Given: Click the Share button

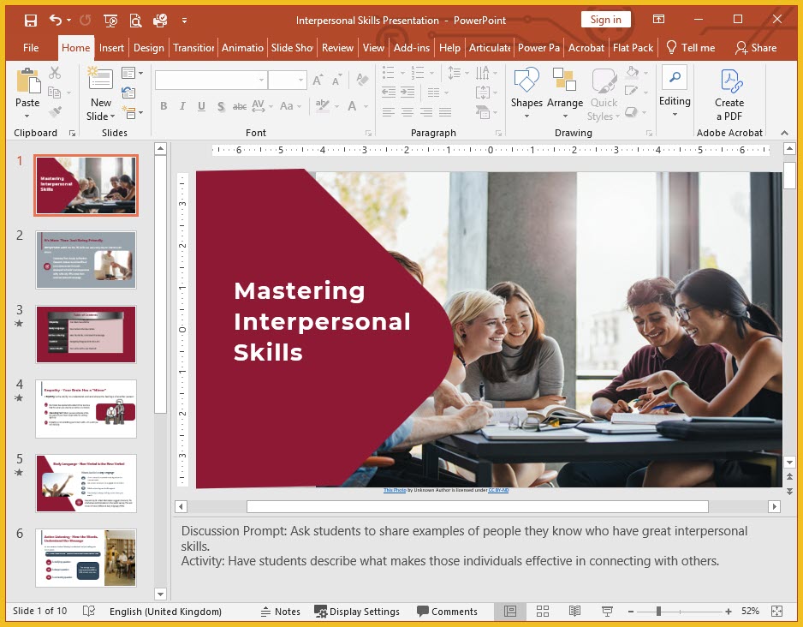Looking at the screenshot, I should coord(756,48).
